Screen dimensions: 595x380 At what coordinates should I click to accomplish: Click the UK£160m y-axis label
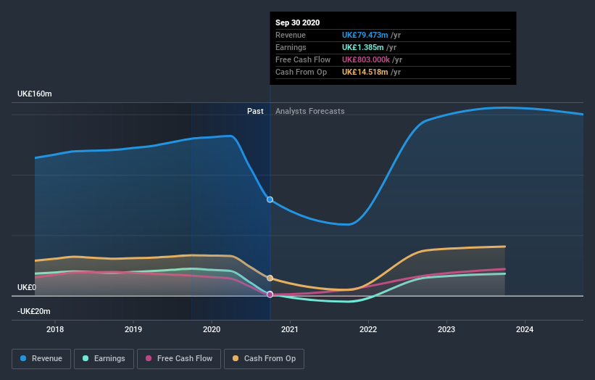coord(35,94)
